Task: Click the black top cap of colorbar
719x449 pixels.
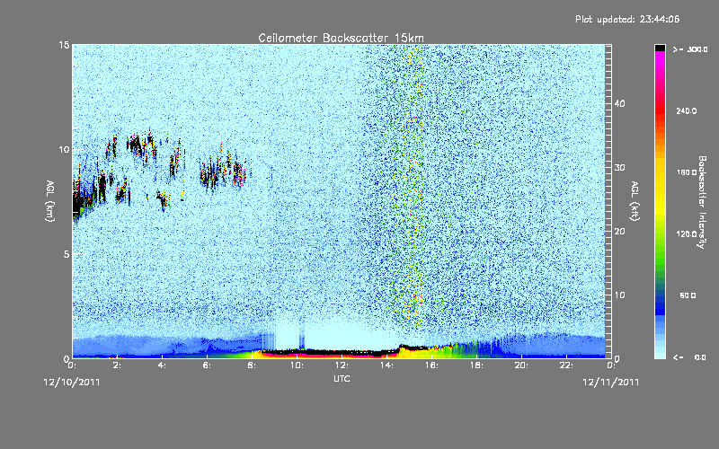Action: click(660, 48)
